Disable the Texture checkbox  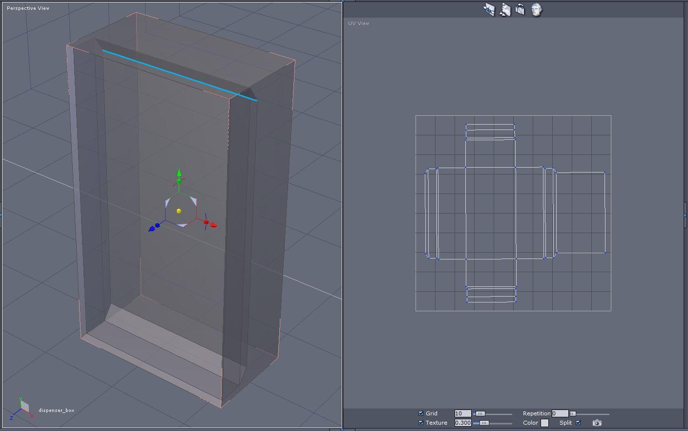421,423
